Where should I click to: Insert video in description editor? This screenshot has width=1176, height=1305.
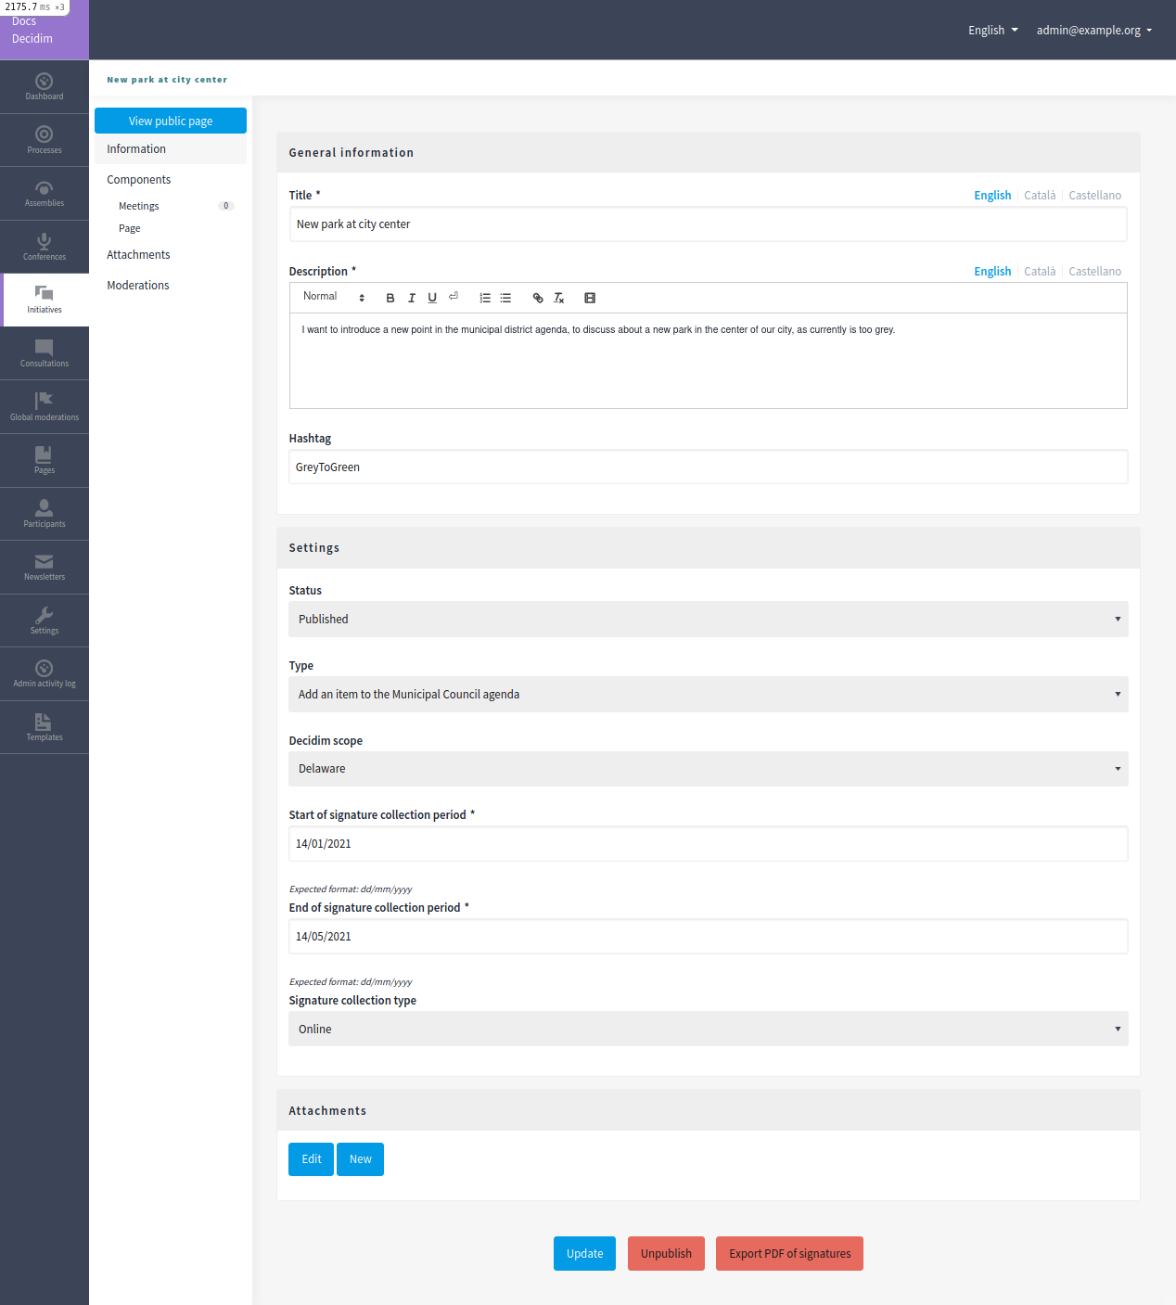[x=590, y=298]
